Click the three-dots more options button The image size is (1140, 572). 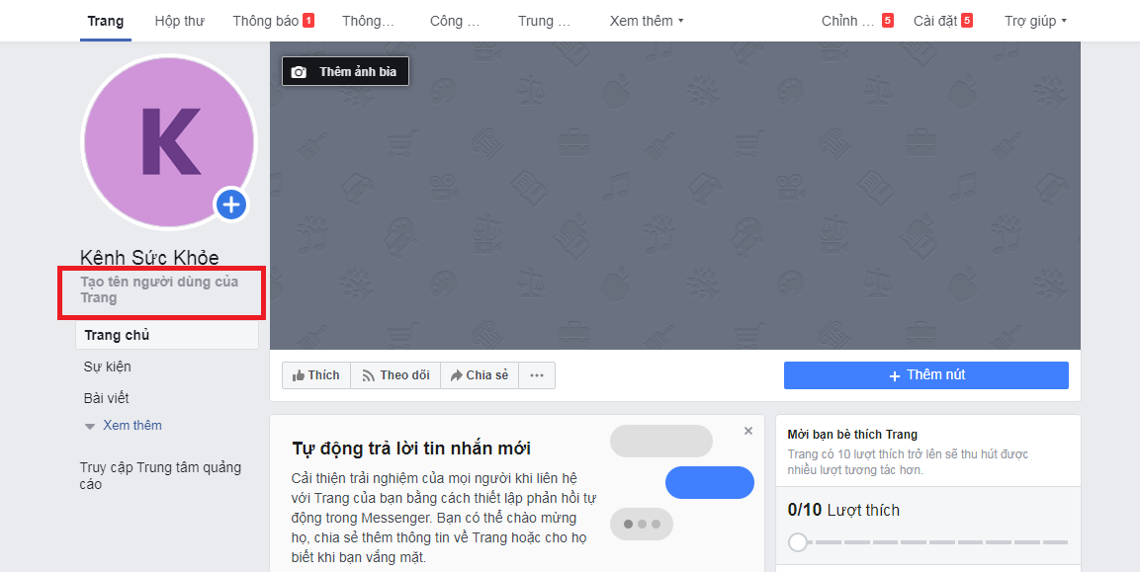[x=537, y=375]
